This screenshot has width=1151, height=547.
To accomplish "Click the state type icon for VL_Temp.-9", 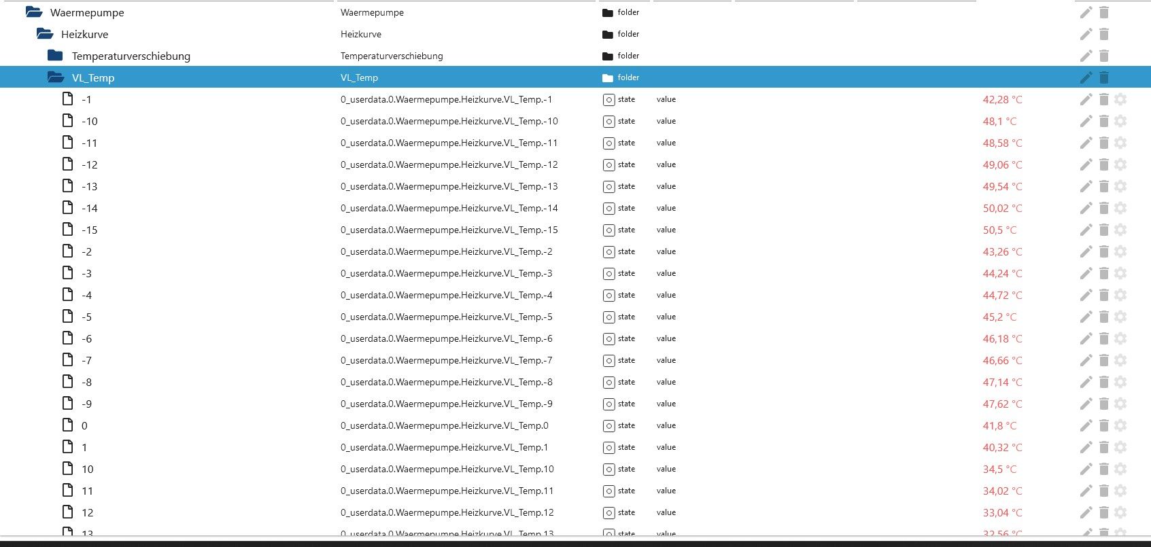I will (608, 404).
